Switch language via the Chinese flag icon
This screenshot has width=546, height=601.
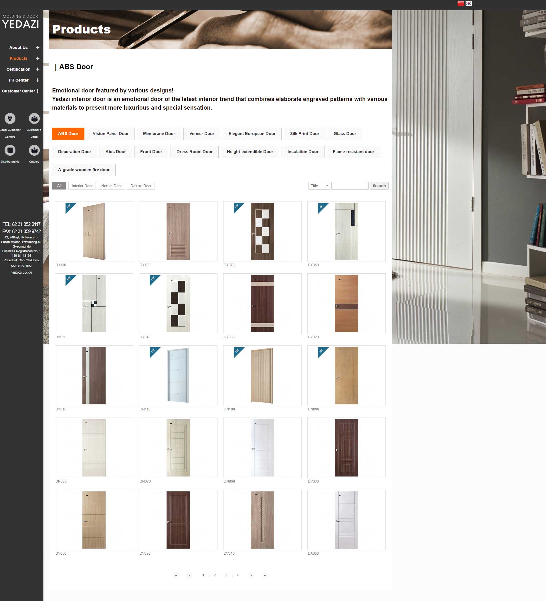click(x=460, y=3)
